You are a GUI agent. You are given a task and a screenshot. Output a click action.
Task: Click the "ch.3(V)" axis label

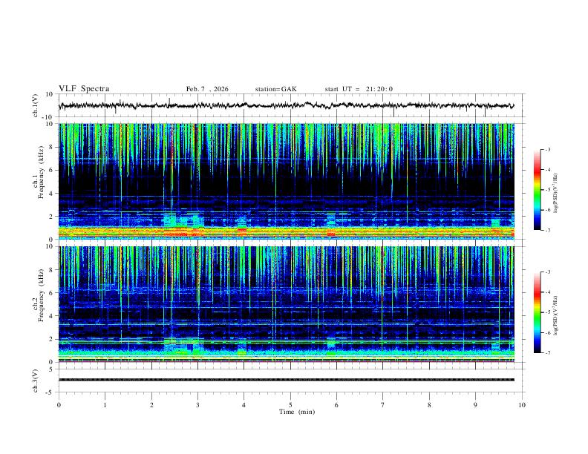pyautogui.click(x=36, y=381)
